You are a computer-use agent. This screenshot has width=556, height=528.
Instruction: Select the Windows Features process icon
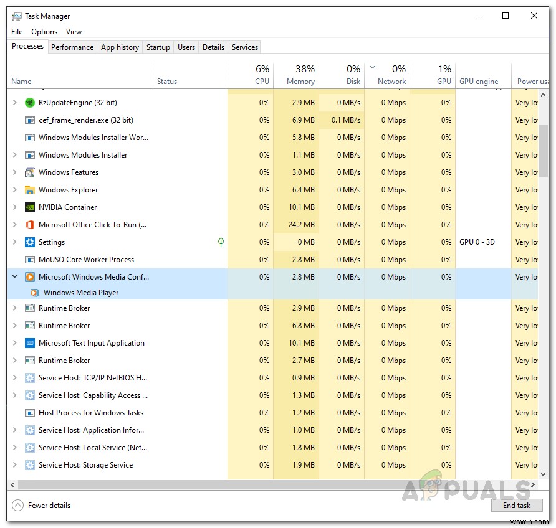pos(29,172)
